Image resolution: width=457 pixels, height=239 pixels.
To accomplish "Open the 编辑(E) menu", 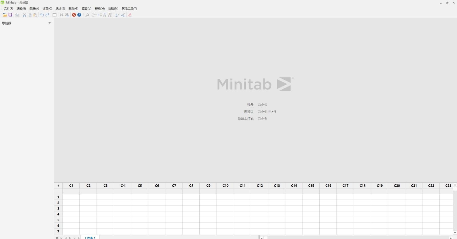I will click(21, 9).
